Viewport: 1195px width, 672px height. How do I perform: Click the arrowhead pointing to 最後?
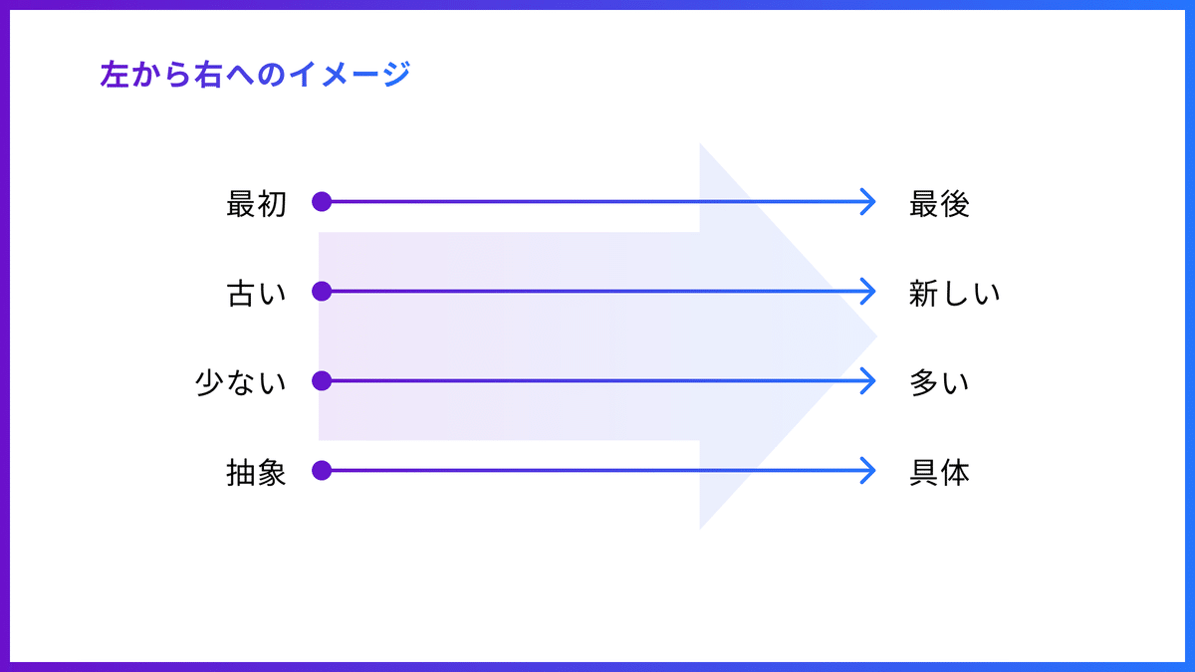[x=867, y=202]
